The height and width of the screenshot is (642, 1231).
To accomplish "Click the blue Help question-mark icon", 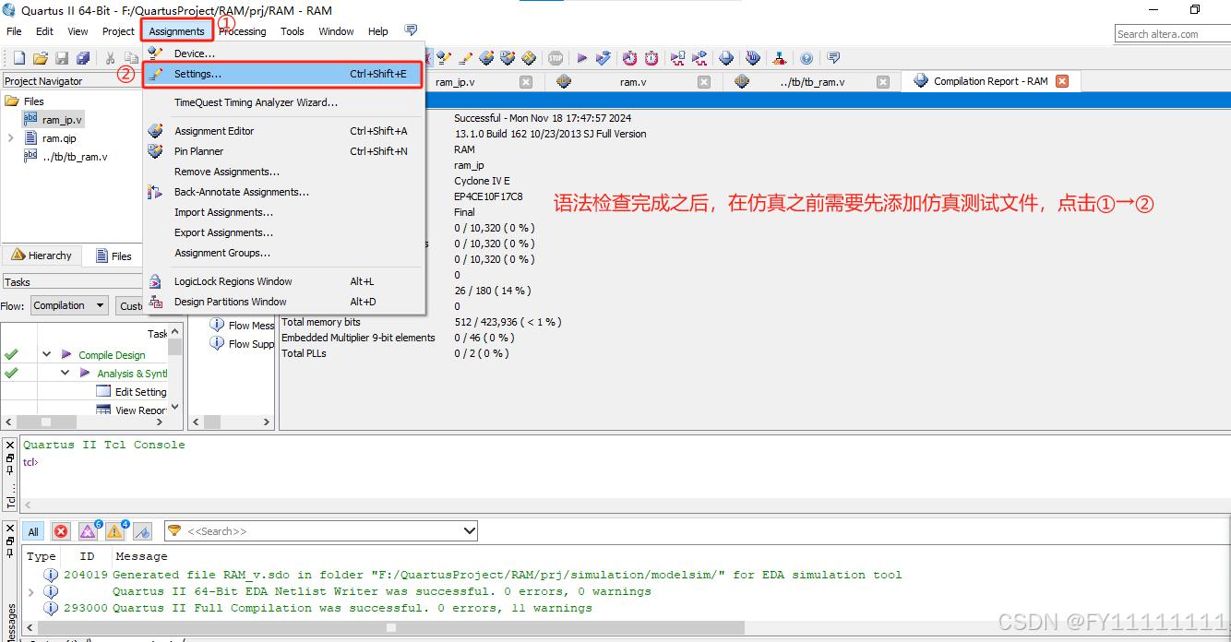I will [x=807, y=58].
